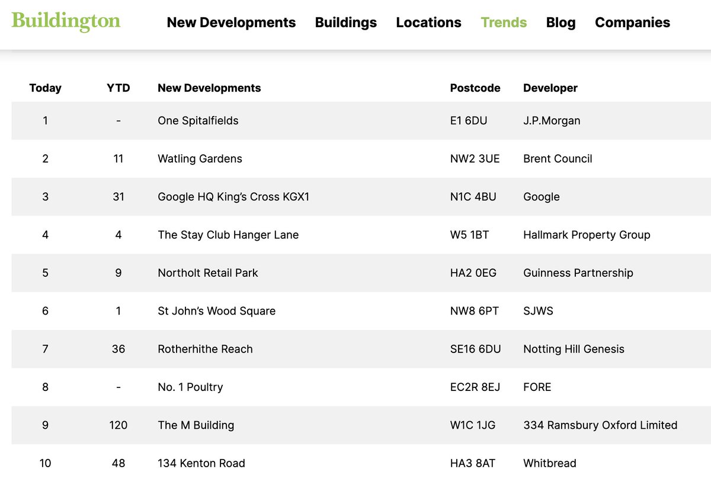Click postcode N1C 4BU
This screenshot has height=482, width=711.
pyautogui.click(x=474, y=197)
